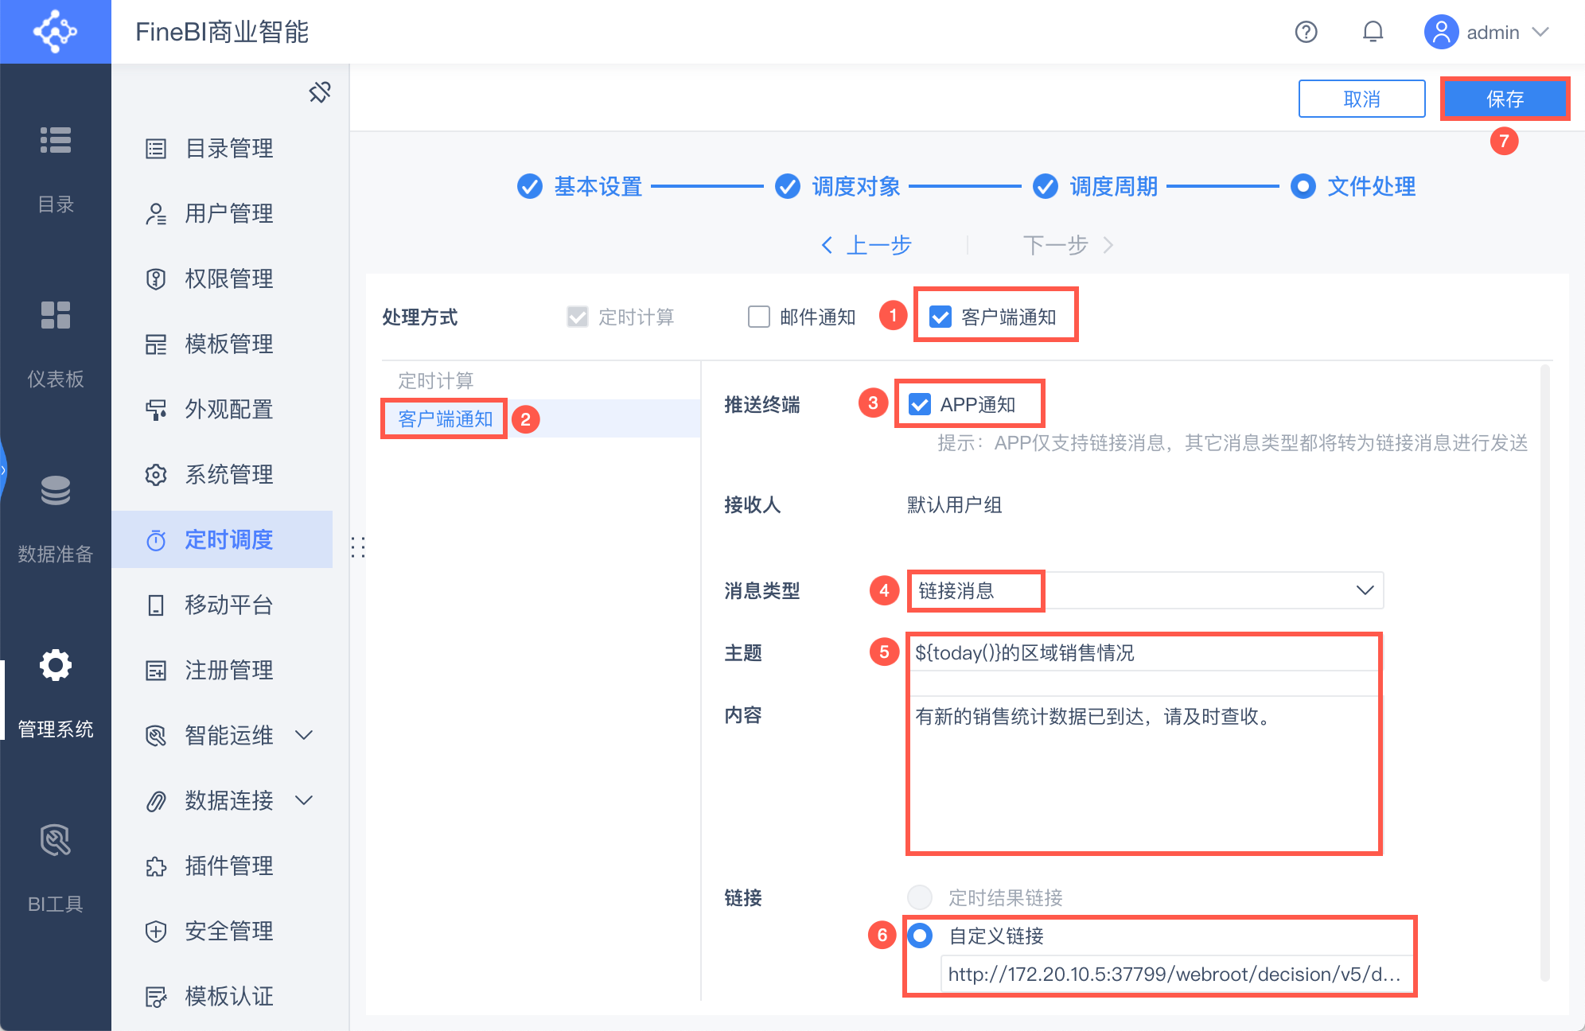Click the 目录 list icon
Image resolution: width=1585 pixels, height=1031 pixels.
point(55,141)
